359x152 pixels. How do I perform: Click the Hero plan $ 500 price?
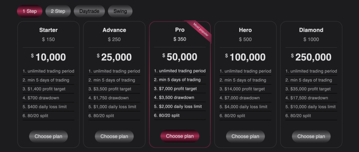coord(245,39)
